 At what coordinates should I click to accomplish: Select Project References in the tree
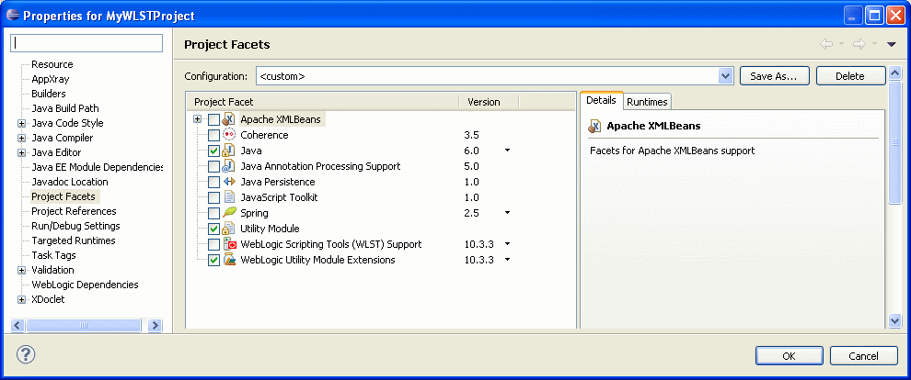click(x=74, y=211)
